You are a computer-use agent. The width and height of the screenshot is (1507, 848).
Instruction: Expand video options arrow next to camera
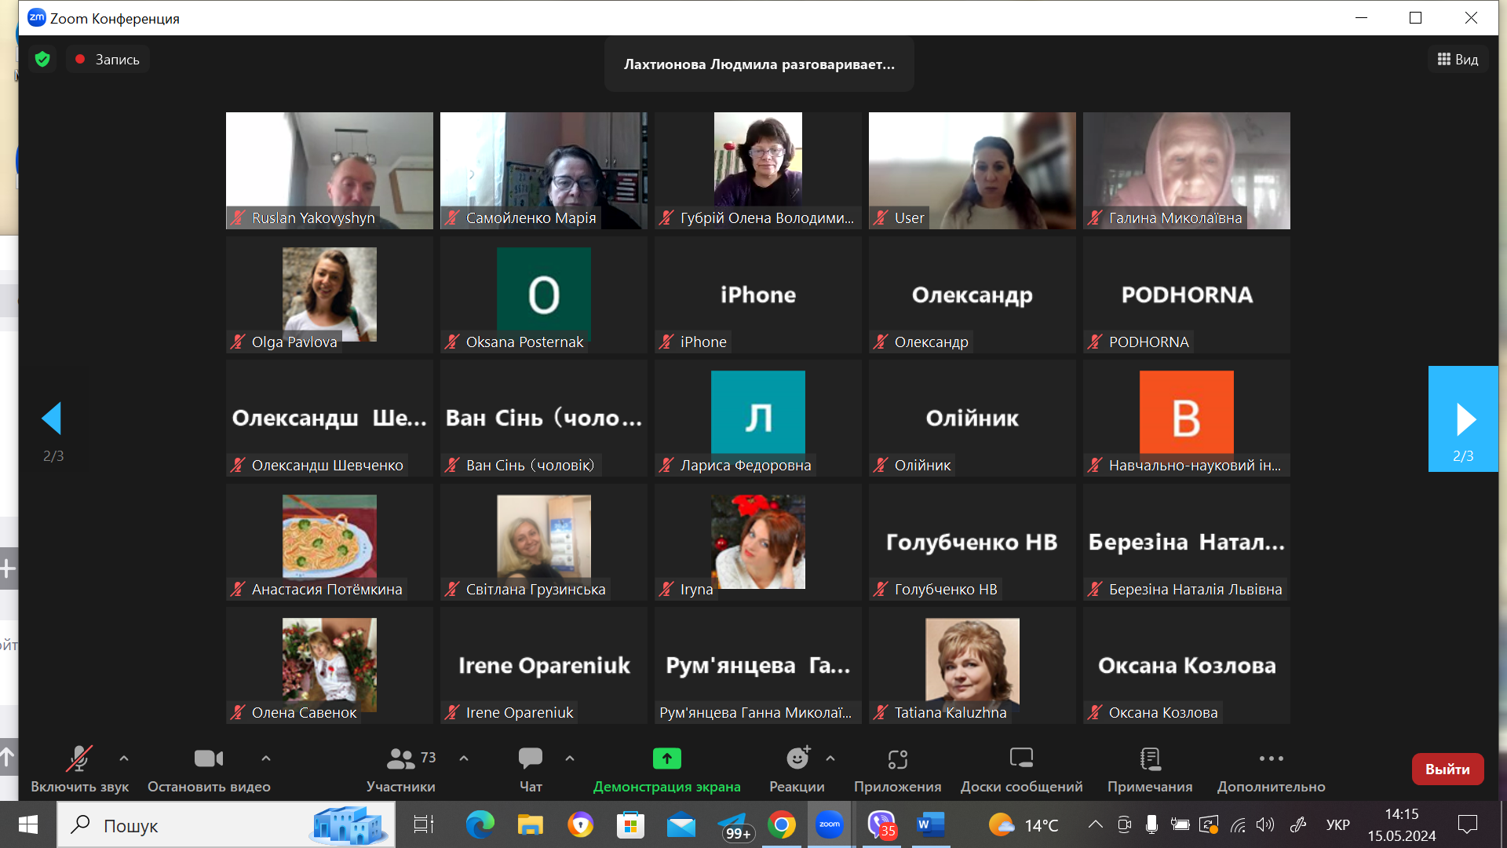point(266,758)
